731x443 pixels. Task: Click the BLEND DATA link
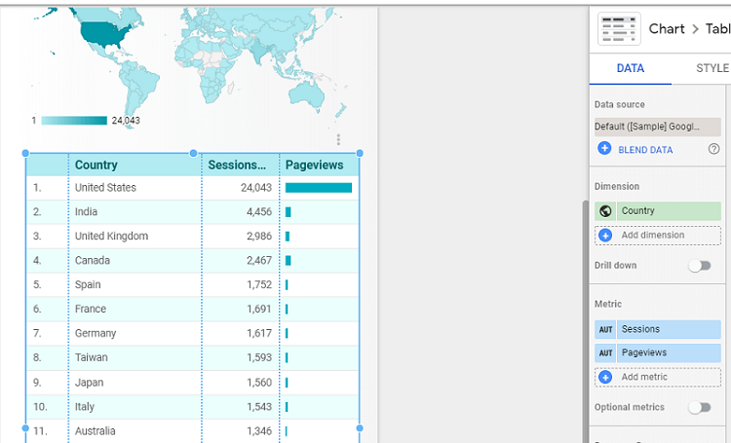click(x=645, y=150)
